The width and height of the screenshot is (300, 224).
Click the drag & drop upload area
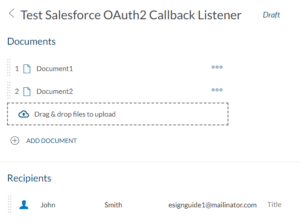[x=118, y=114]
